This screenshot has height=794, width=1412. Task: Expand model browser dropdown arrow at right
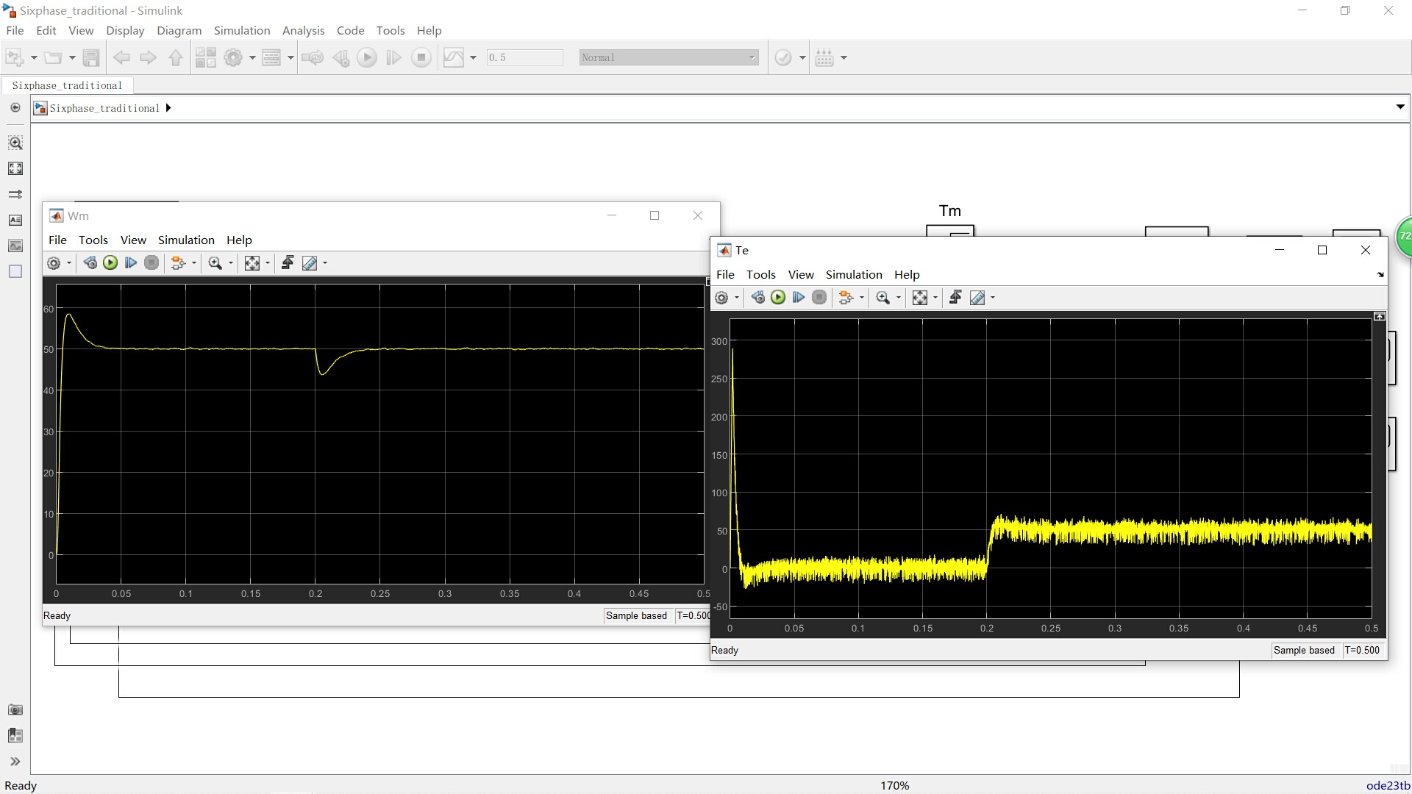(x=1399, y=107)
